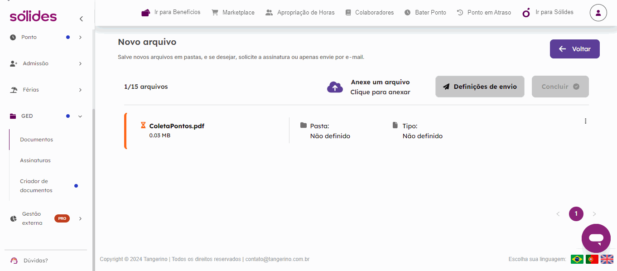The height and width of the screenshot is (271, 617).
Task: Click the cloud upload icon to attach a file
Action: pyautogui.click(x=335, y=87)
